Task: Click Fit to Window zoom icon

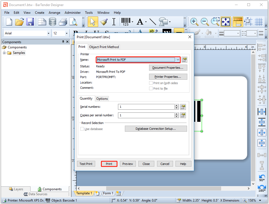Action: tap(226, 22)
